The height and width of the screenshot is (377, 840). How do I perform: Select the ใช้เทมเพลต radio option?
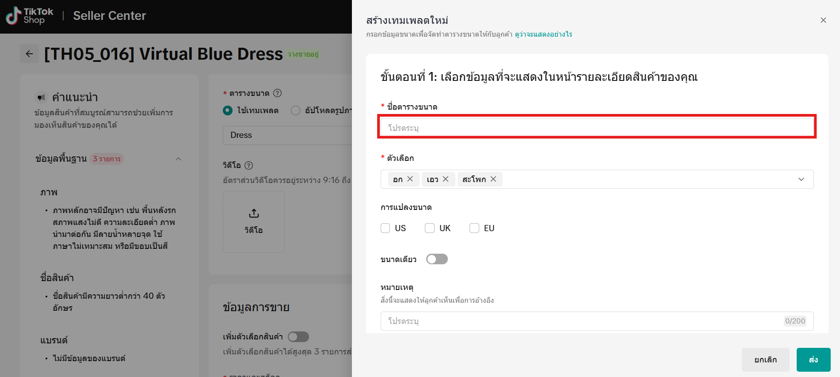click(228, 110)
